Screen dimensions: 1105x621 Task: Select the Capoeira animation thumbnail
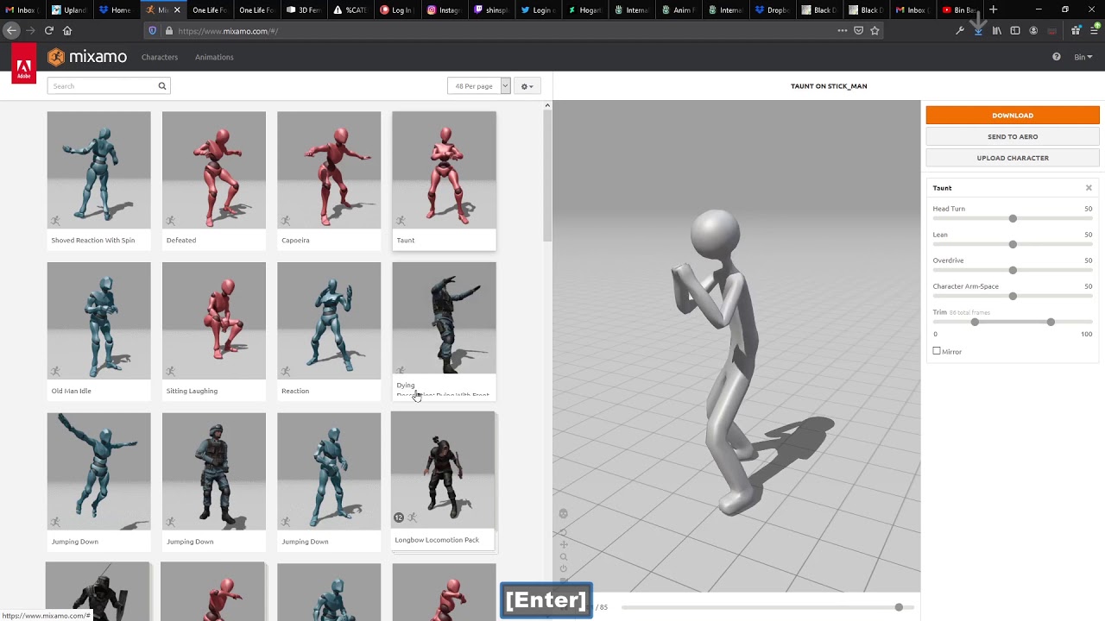coord(329,170)
